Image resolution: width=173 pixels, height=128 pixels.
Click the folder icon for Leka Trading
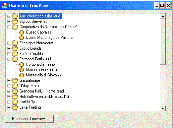(15, 107)
